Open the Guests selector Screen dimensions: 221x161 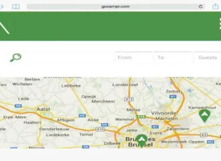pos(208,58)
